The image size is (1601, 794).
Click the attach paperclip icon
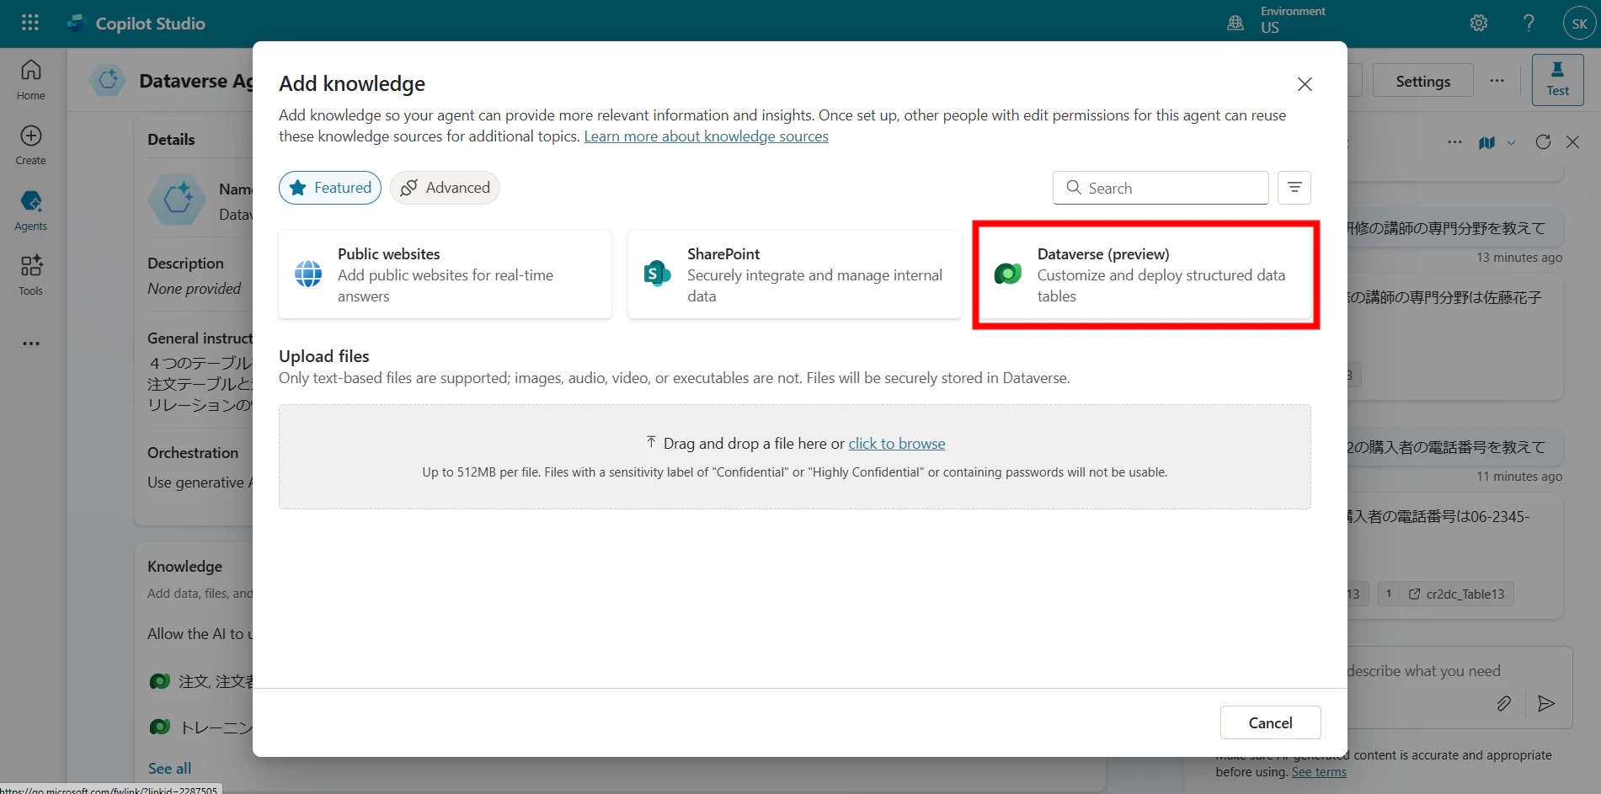(1503, 704)
